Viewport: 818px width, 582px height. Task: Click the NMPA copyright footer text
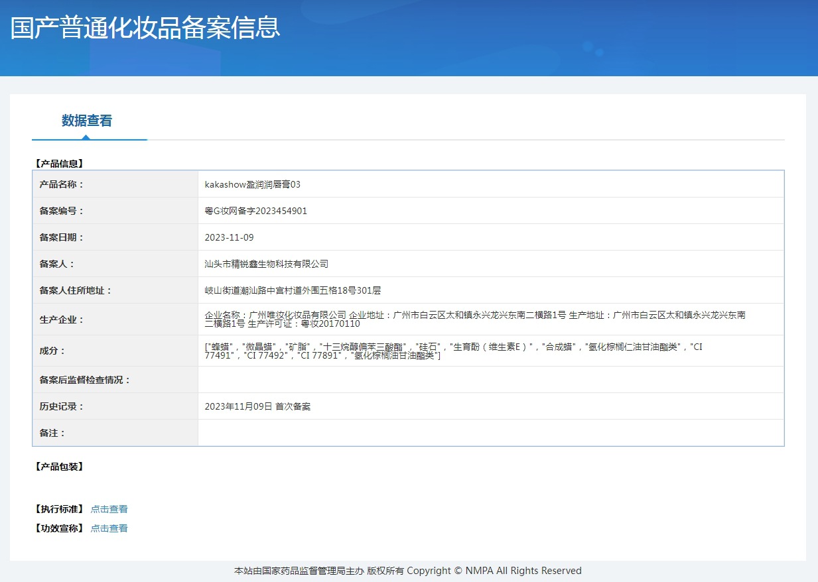pos(408,571)
